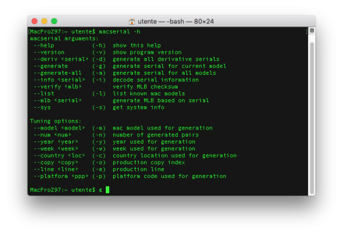Click 'number of generated pairs' description
Image resolution: width=343 pixels, height=235 pixels.
(x=155, y=135)
